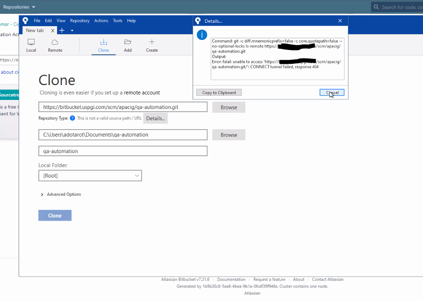Open the Actions menu
Image resolution: width=423 pixels, height=302 pixels.
[x=101, y=21]
